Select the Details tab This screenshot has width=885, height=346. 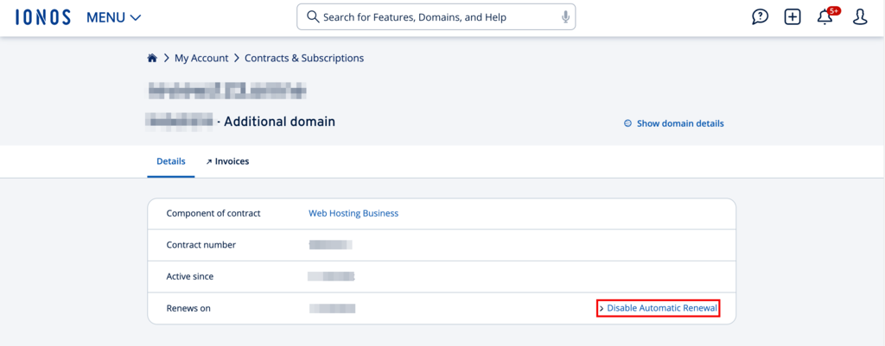pyautogui.click(x=171, y=161)
